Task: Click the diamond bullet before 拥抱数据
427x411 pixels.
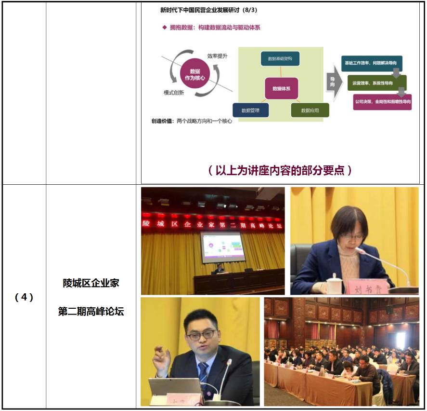Action: coord(165,28)
